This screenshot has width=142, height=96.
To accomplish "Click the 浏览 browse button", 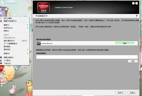I will pos(133,61).
